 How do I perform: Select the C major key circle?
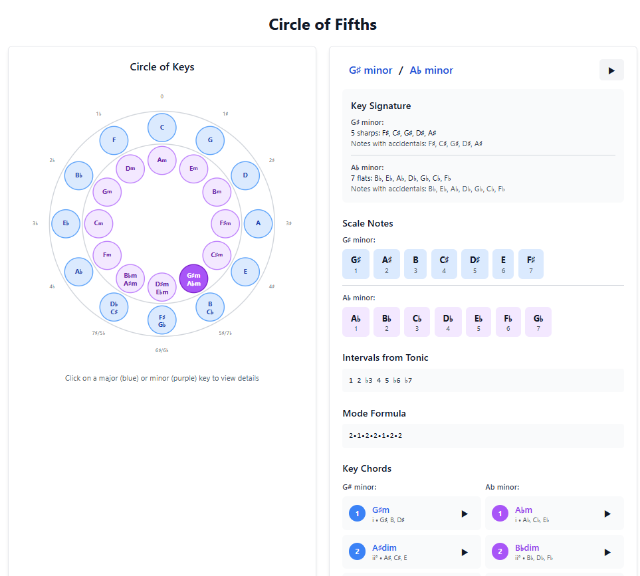(161, 128)
